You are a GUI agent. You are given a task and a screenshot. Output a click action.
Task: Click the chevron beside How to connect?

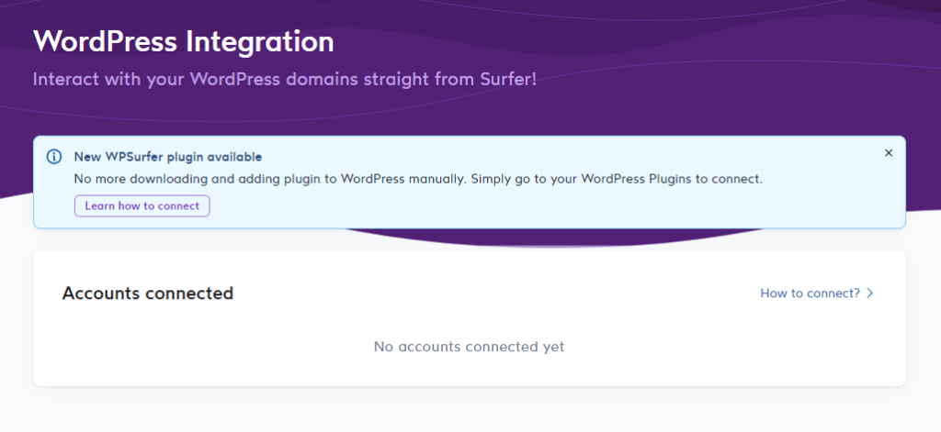870,293
